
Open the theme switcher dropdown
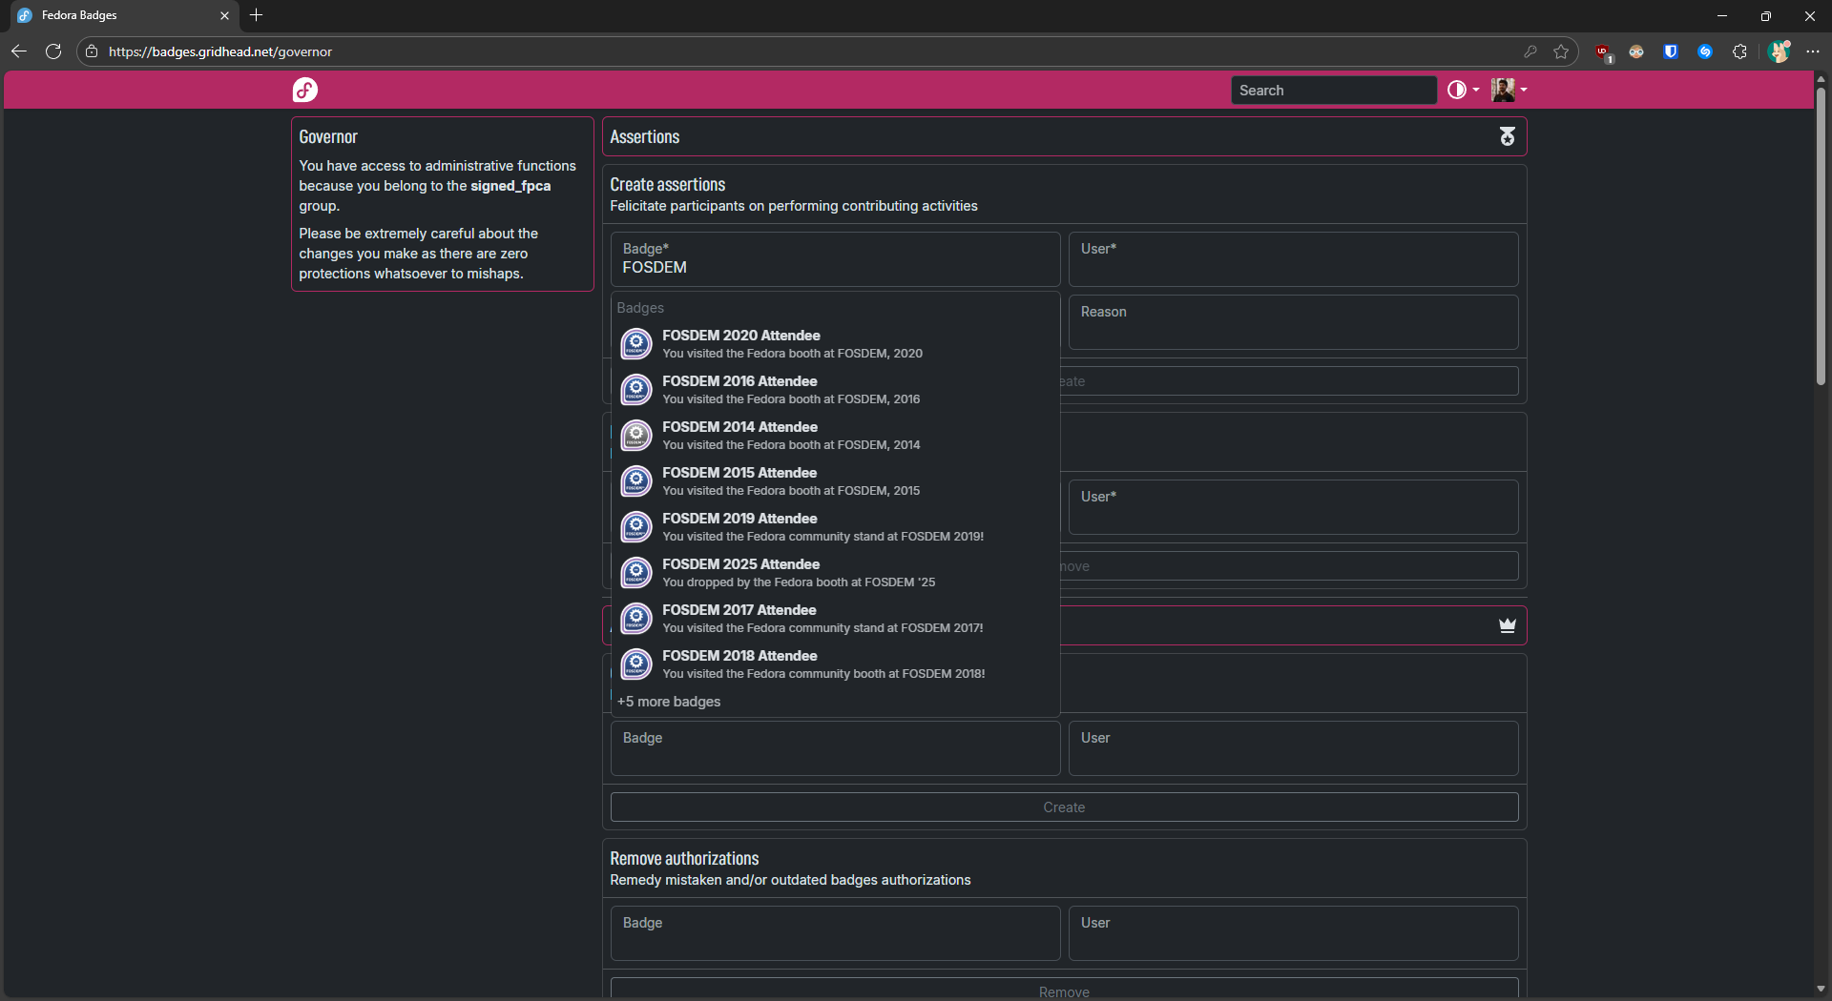pos(1463,90)
